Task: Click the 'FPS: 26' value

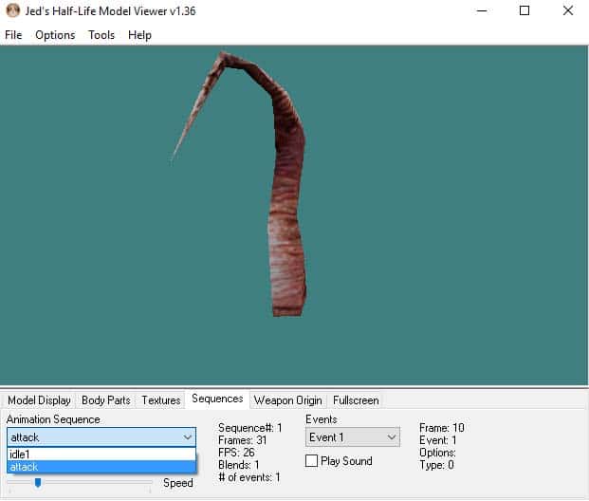Action: (x=236, y=453)
